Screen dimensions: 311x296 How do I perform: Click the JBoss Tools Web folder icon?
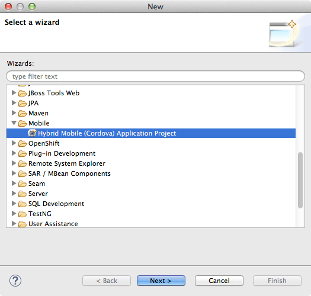tap(23, 93)
